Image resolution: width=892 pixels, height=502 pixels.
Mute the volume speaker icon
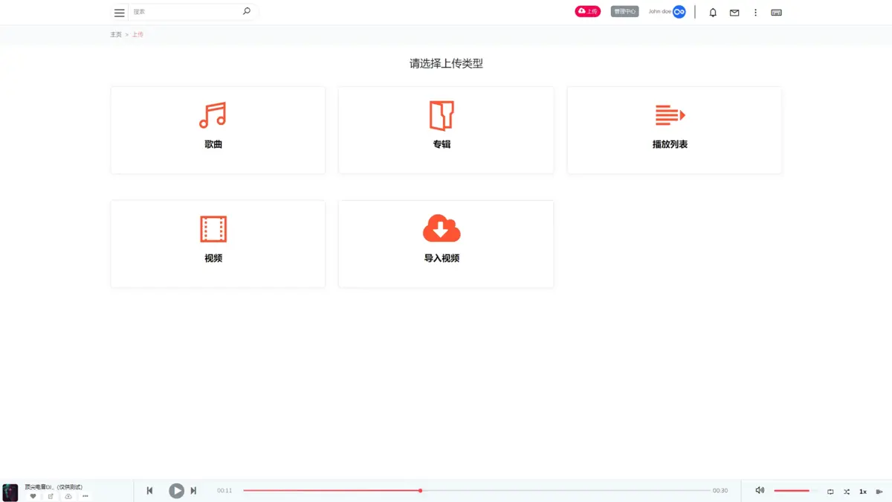pos(760,491)
